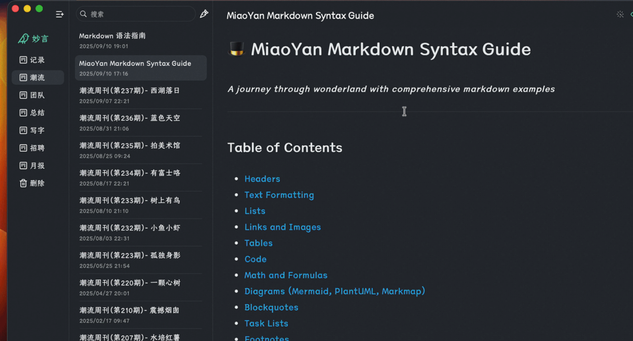This screenshot has height=341, width=633.
Task: Open the 总结 folder
Action: [x=37, y=112]
